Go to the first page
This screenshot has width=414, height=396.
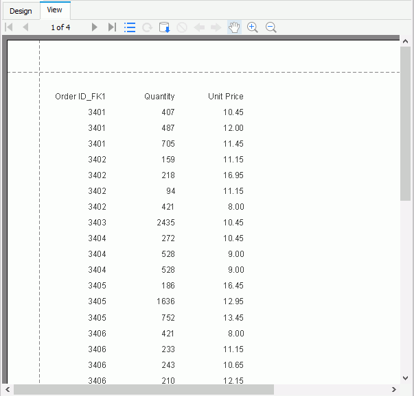tap(9, 27)
